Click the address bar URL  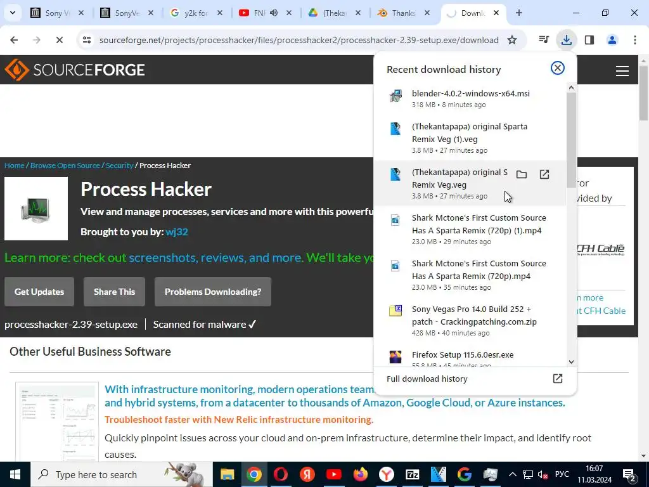tap(299, 40)
